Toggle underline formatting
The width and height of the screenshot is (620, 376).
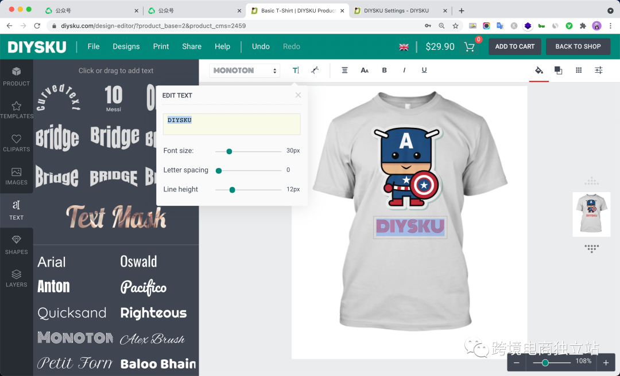click(x=424, y=70)
